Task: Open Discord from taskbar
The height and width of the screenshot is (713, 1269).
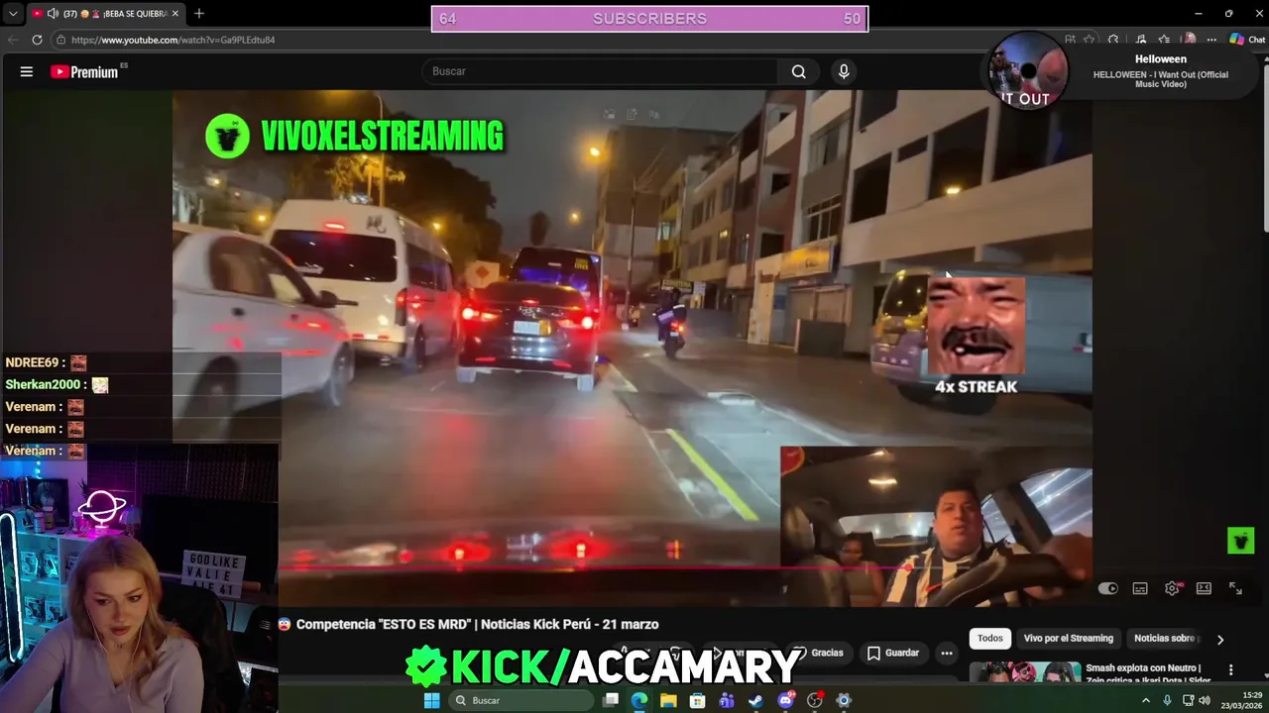Action: click(x=785, y=700)
